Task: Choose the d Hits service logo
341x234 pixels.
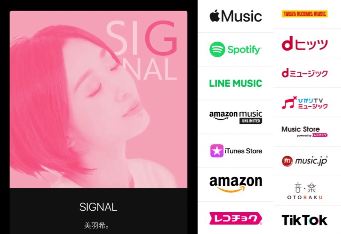Action: pos(304,43)
